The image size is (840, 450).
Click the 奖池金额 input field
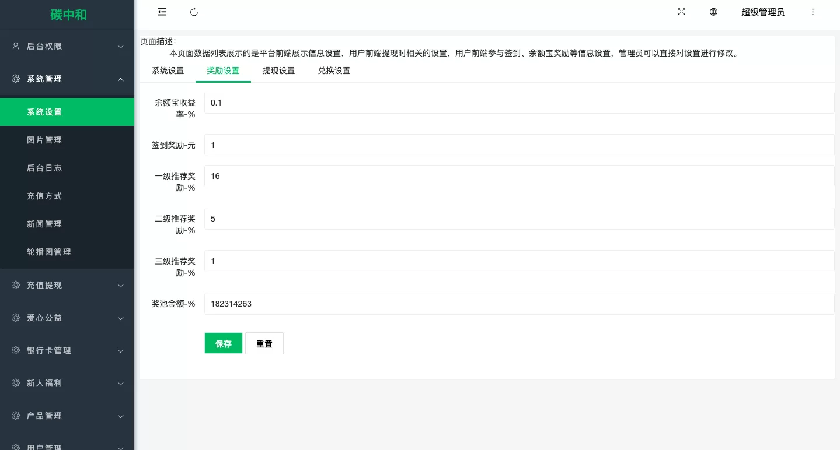[x=518, y=304]
